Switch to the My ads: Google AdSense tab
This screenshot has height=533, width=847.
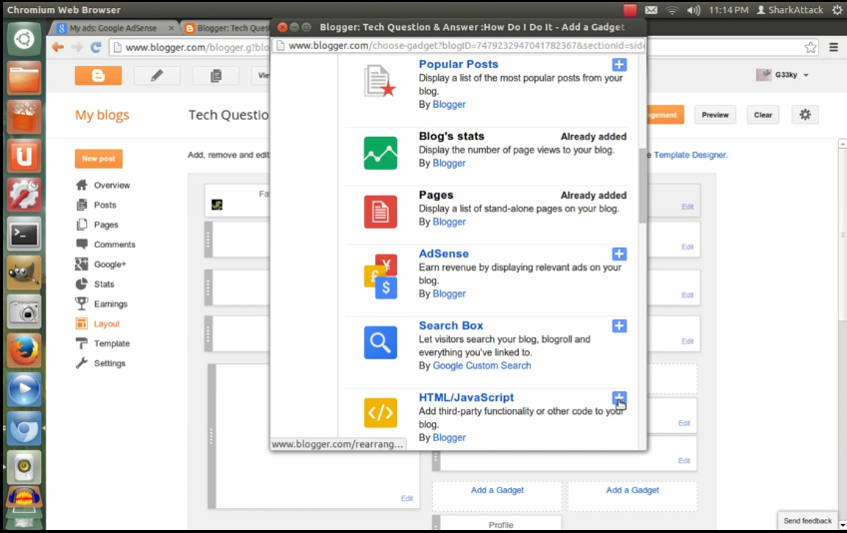click(x=114, y=28)
